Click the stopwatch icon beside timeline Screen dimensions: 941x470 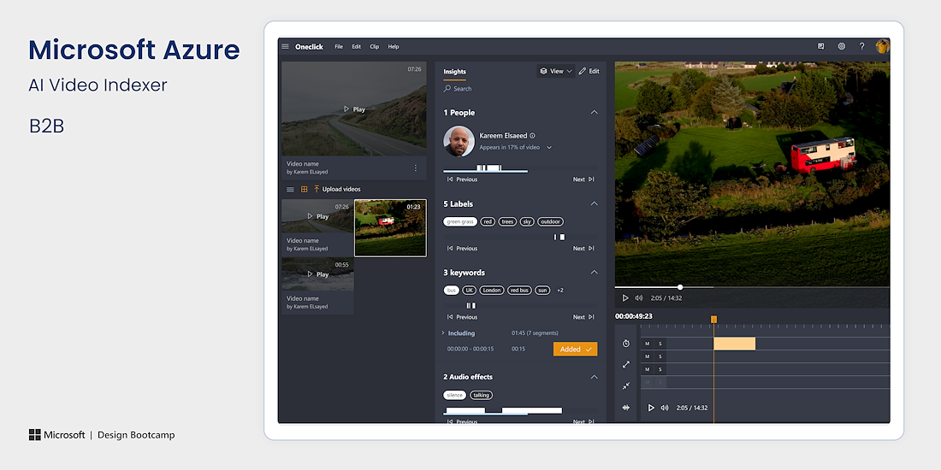pyautogui.click(x=626, y=344)
